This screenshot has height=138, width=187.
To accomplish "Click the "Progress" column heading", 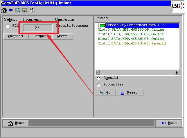I will 32,20.
